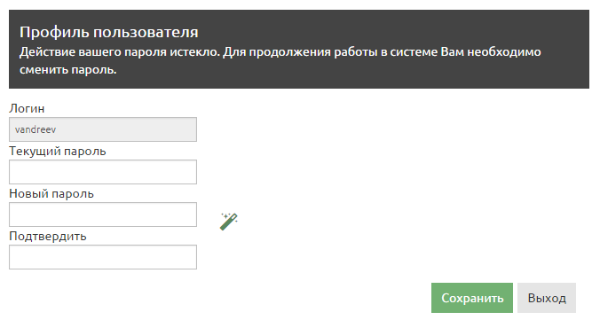The height and width of the screenshot is (320, 592).
Task: Click the message line starting Действие вашего пароля истекло
Action: tap(280, 52)
